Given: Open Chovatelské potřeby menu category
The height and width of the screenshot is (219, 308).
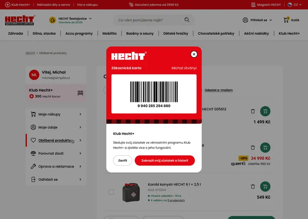Looking at the screenshot, I should (x=216, y=33).
